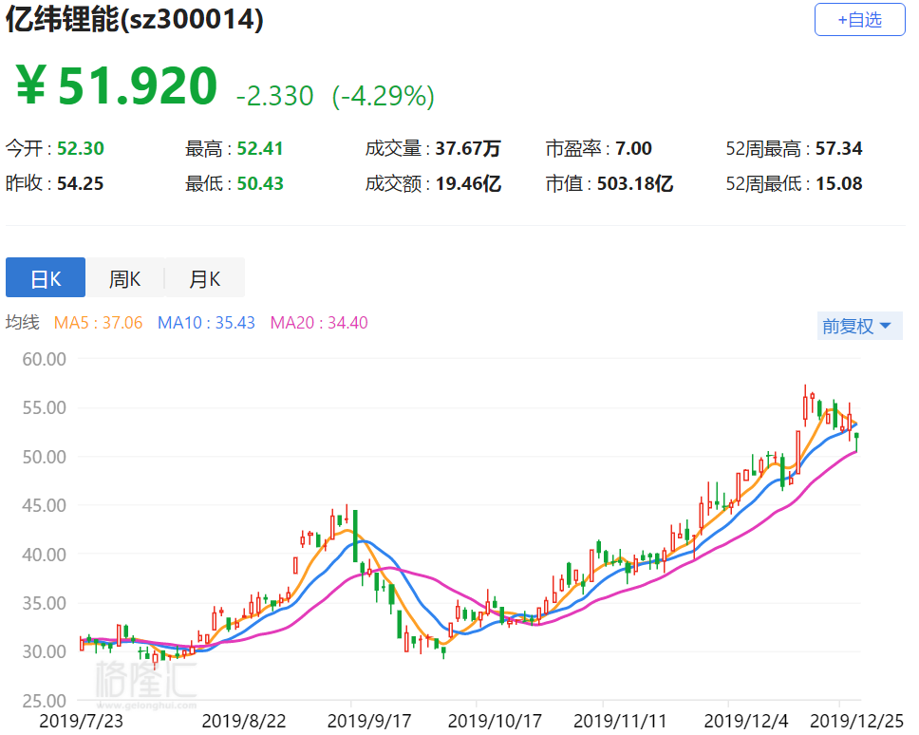
Task: Click the 最低 value 50.43
Action: 260,183
